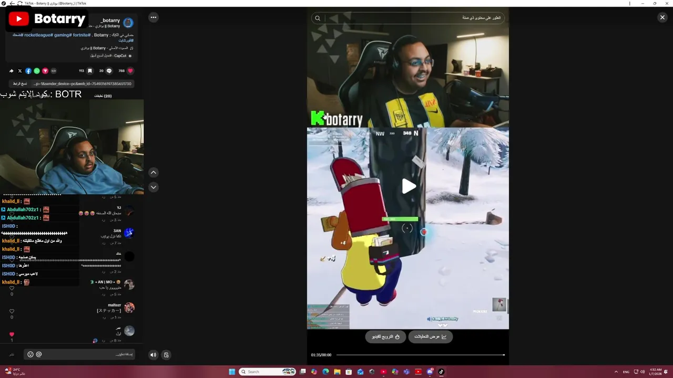Click the embed code icon

click(x=54, y=71)
